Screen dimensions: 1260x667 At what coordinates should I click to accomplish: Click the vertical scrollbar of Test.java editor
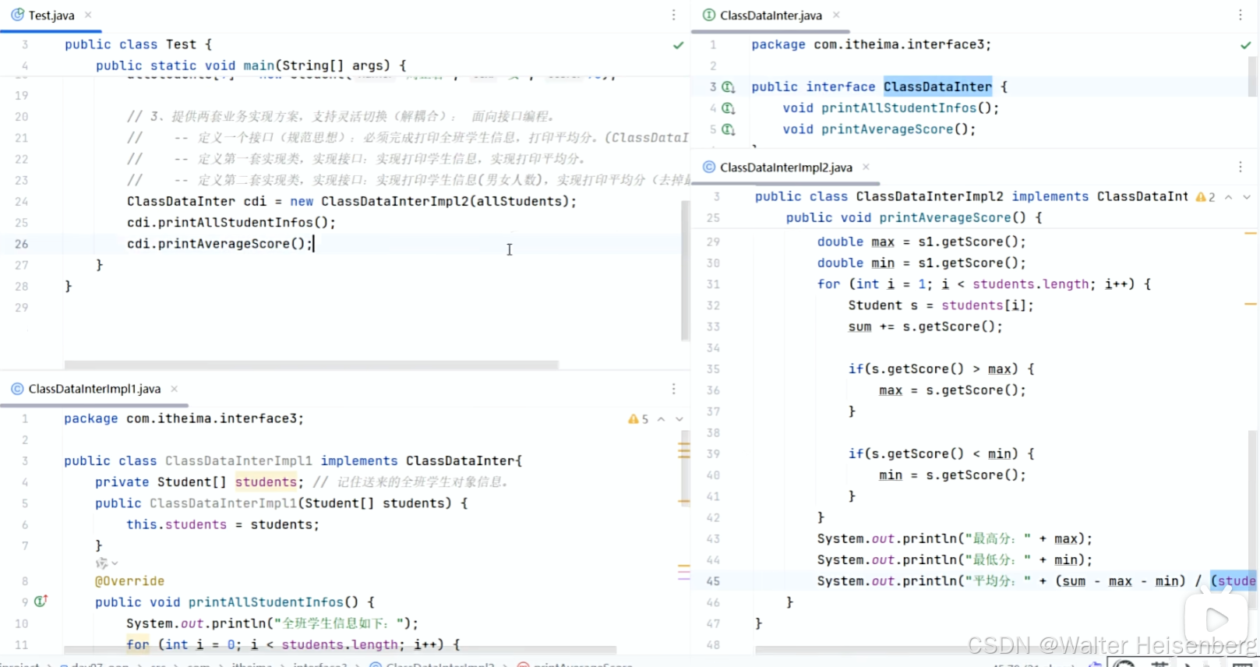click(686, 270)
